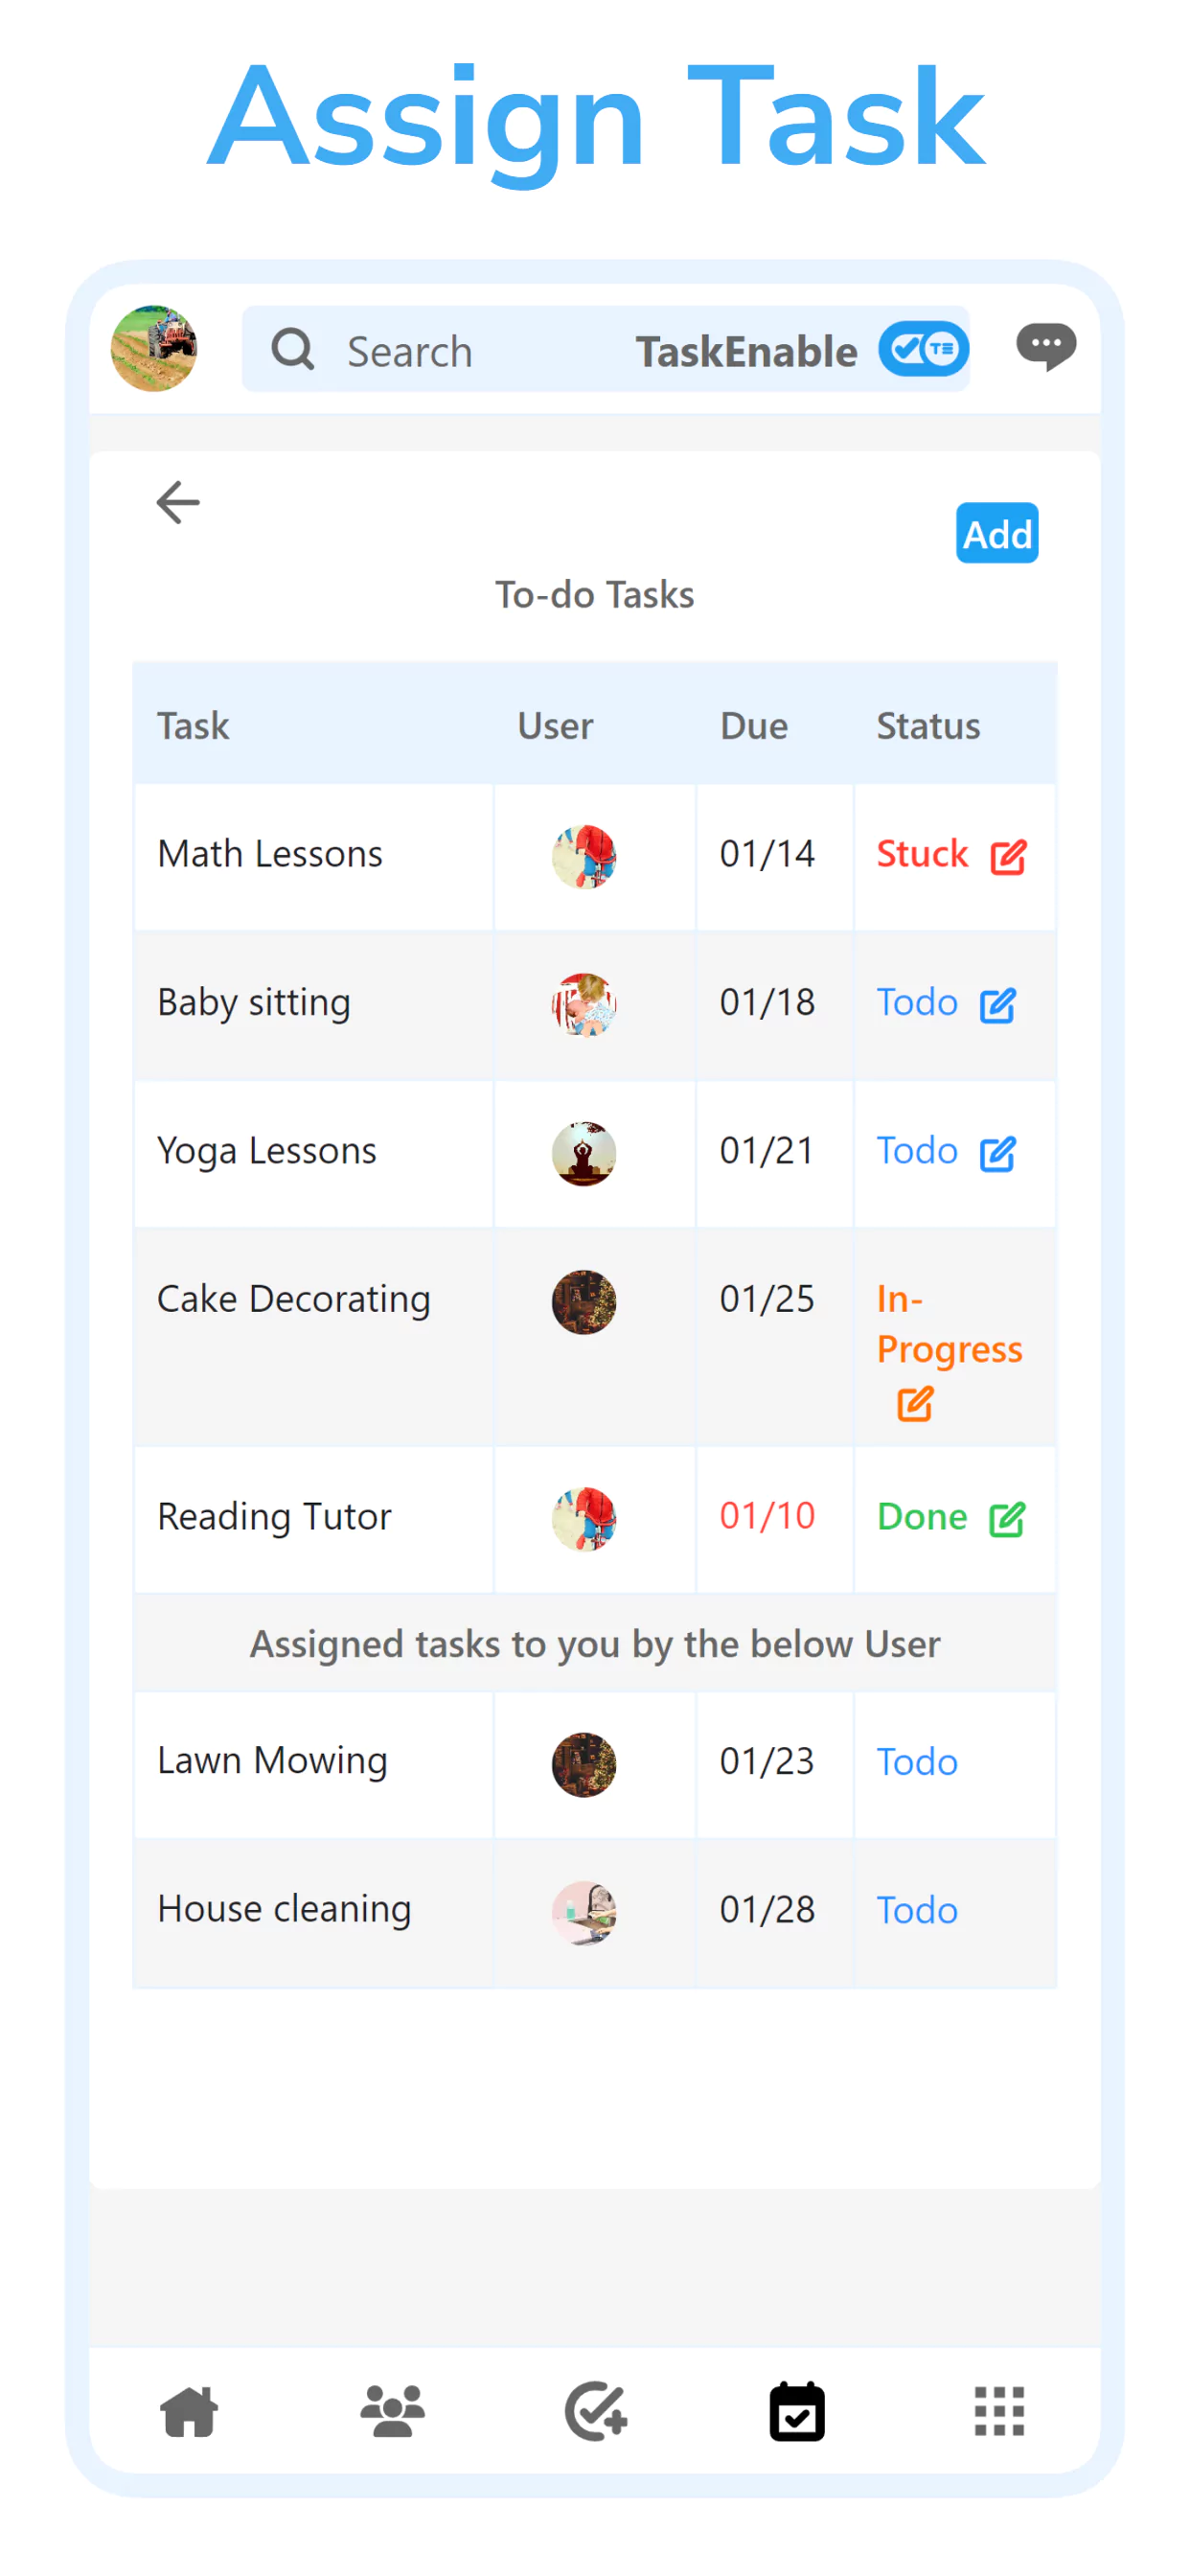Open the tractor profile picture
This screenshot has height=2576, width=1190.
coord(154,348)
